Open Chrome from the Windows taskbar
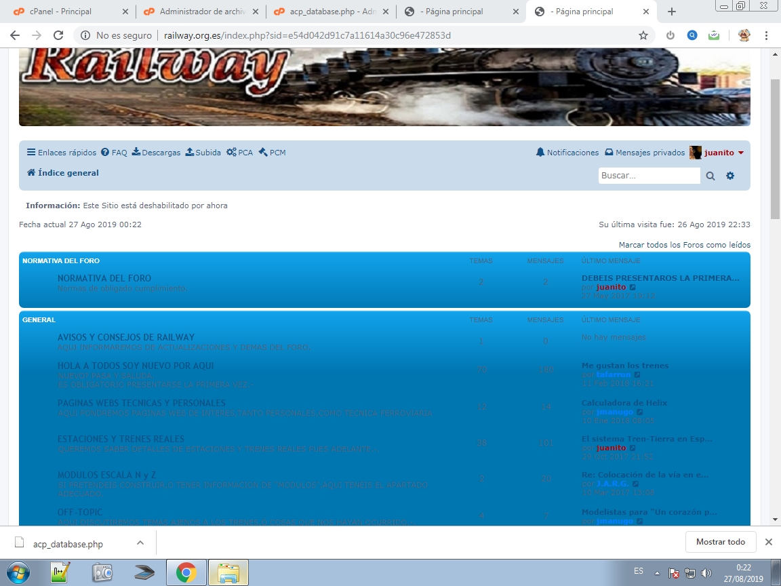The image size is (781, 586). [186, 573]
